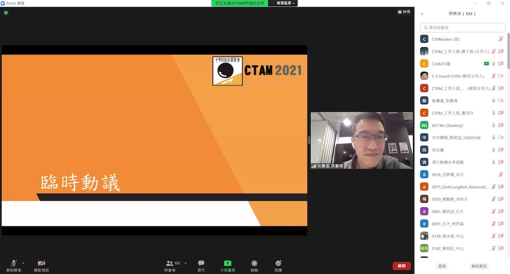The width and height of the screenshot is (510, 274).
Task: Click mic icon for 秘書處_張書瑋
Action: 493,101
